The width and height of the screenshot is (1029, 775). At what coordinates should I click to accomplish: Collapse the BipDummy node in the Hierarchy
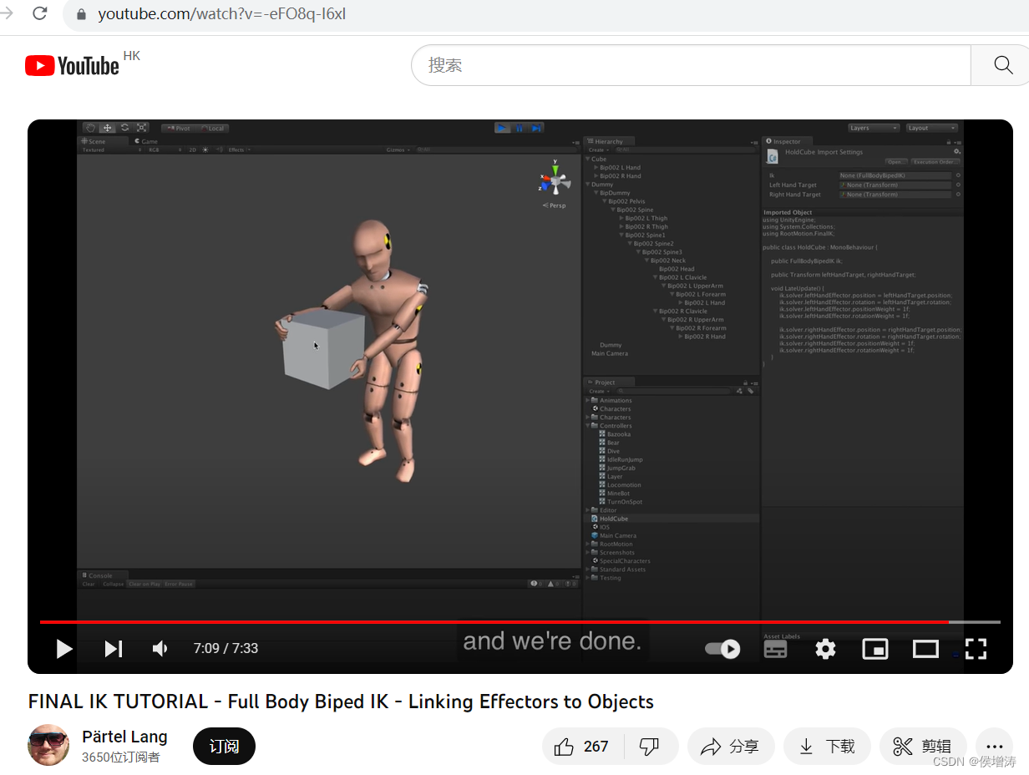click(596, 193)
